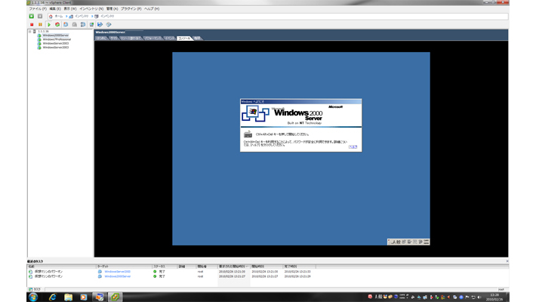536x302 pixels.
Task: Open the 表示 (W) menu
Action: click(x=70, y=8)
